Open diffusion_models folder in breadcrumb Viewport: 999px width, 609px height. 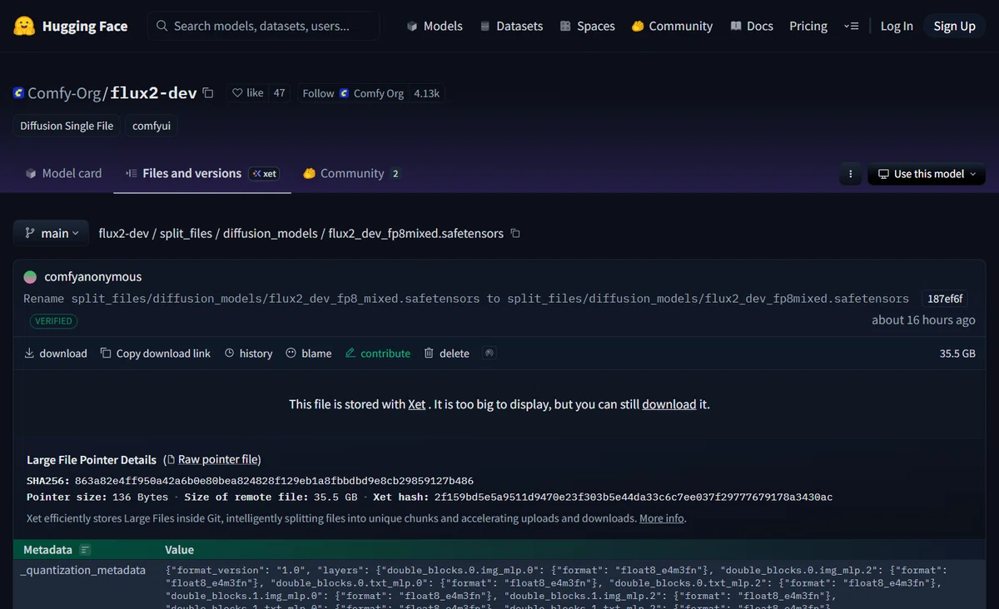pos(271,234)
